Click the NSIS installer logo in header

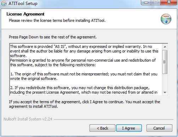coord(166,19)
